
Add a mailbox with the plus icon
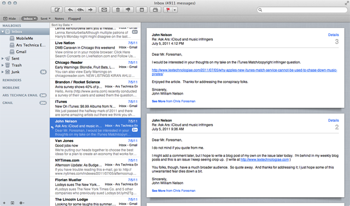[x=4, y=203]
